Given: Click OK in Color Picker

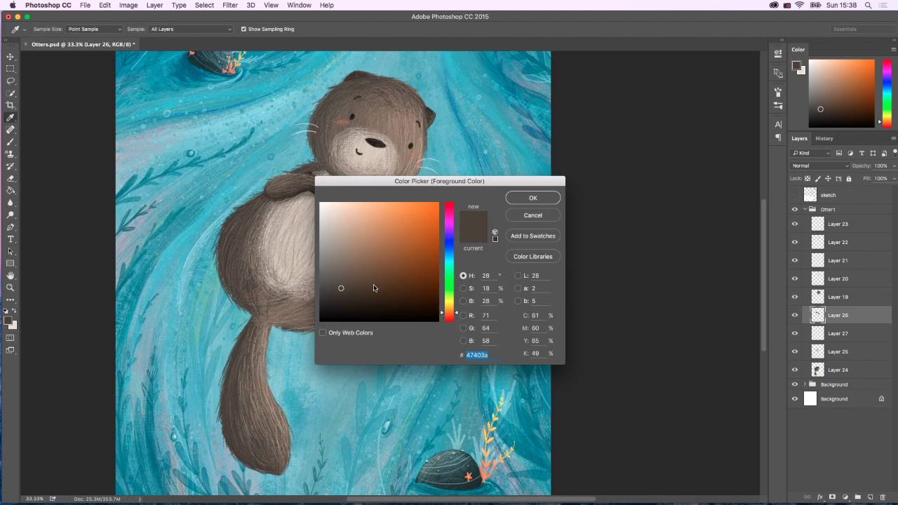Looking at the screenshot, I should point(533,198).
